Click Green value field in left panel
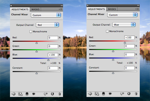 point(53,46)
